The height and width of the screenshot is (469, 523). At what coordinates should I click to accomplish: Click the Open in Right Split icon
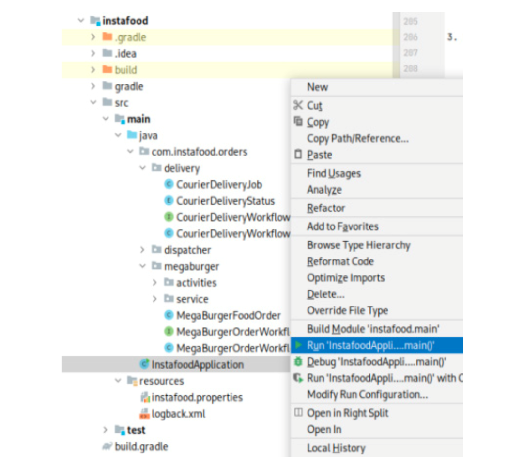pyautogui.click(x=298, y=413)
